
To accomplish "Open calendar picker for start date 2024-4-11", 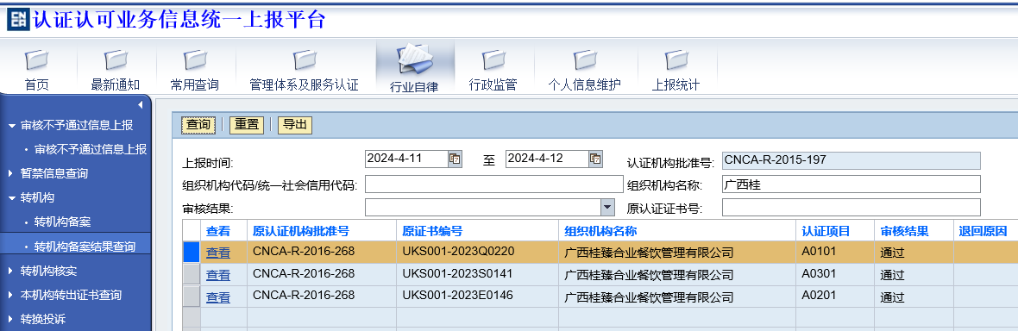I will pos(456,159).
